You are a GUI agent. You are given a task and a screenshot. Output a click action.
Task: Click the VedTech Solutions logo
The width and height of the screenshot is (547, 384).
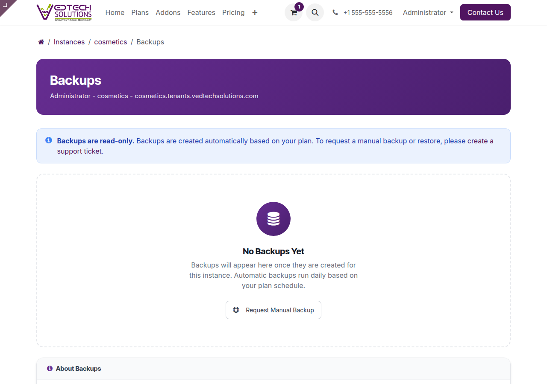point(64,12)
